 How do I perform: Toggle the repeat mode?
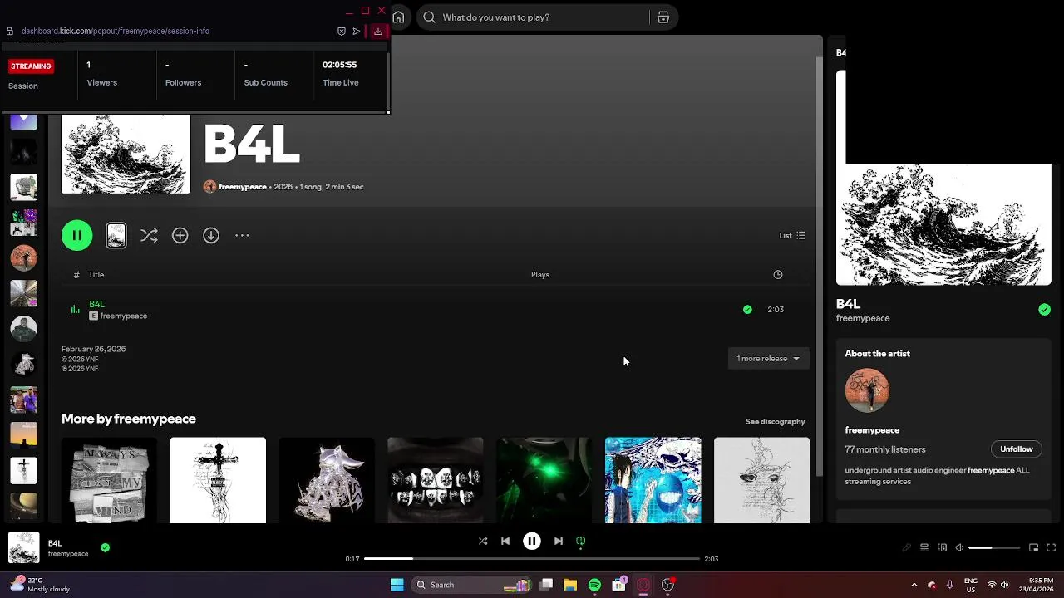(x=581, y=542)
